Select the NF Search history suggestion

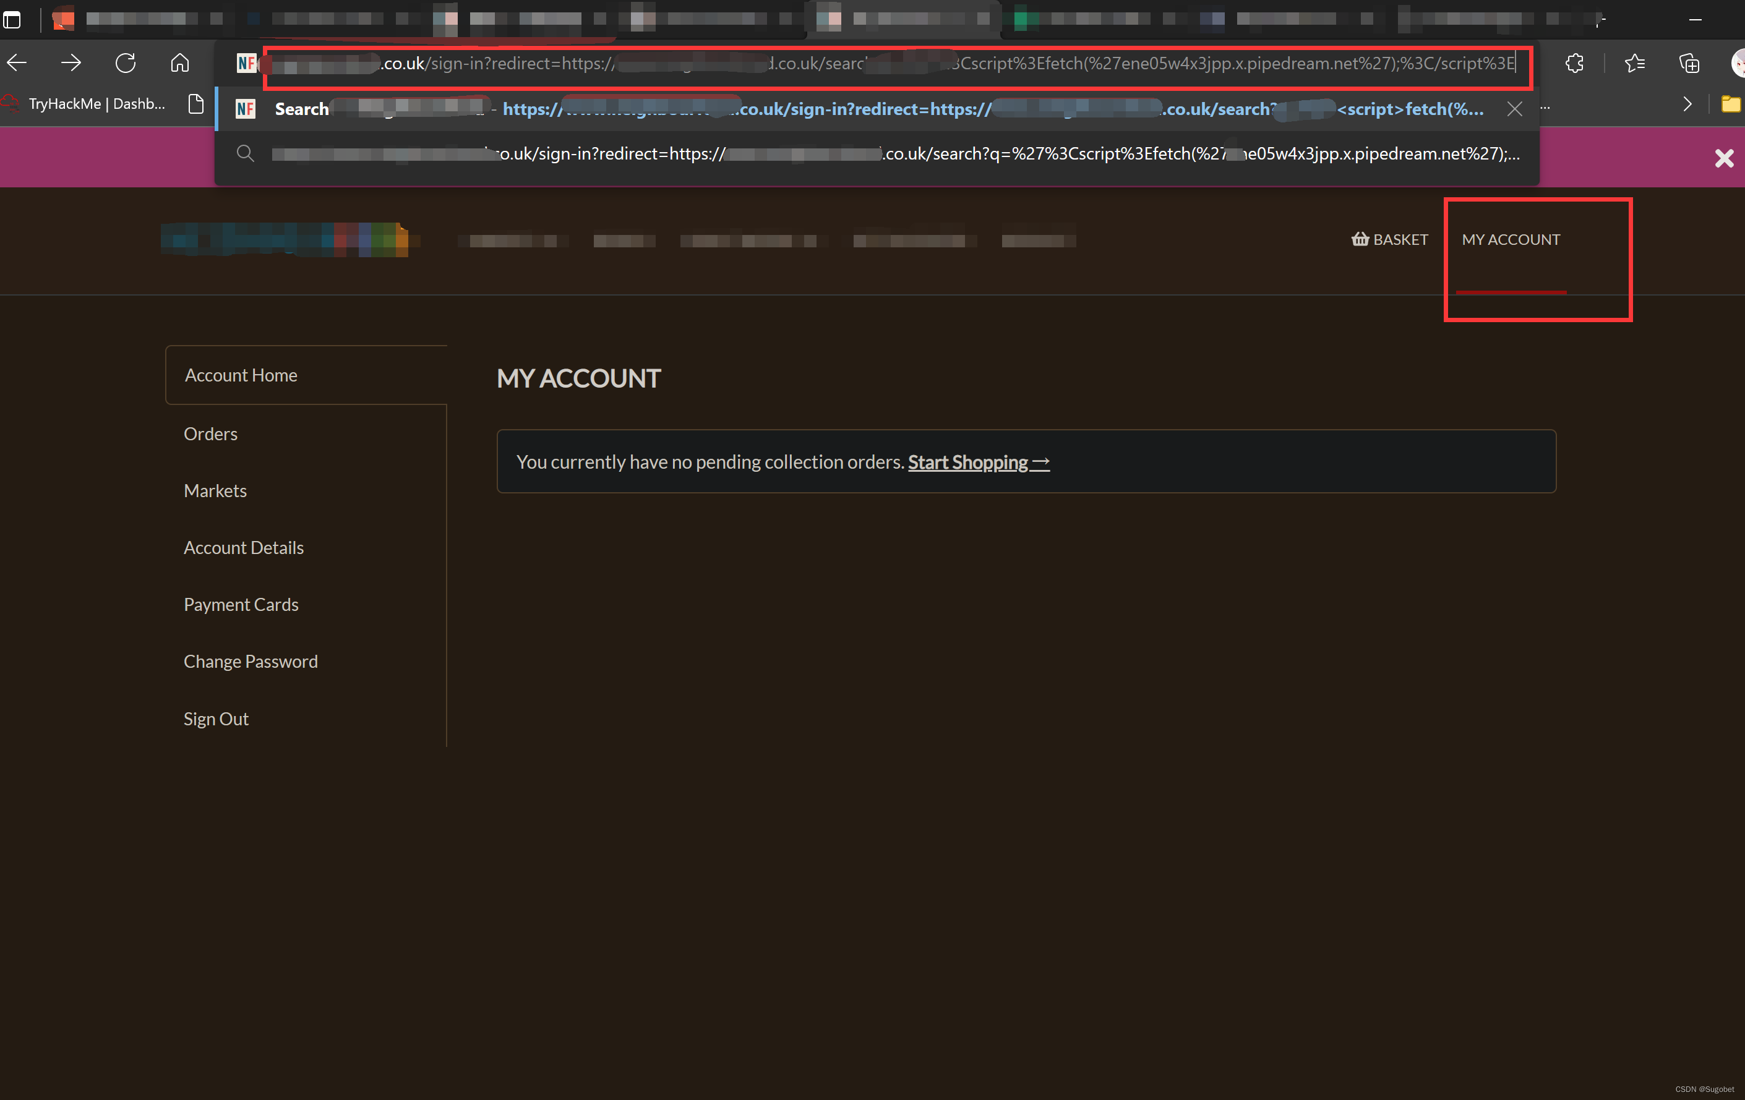coord(877,109)
